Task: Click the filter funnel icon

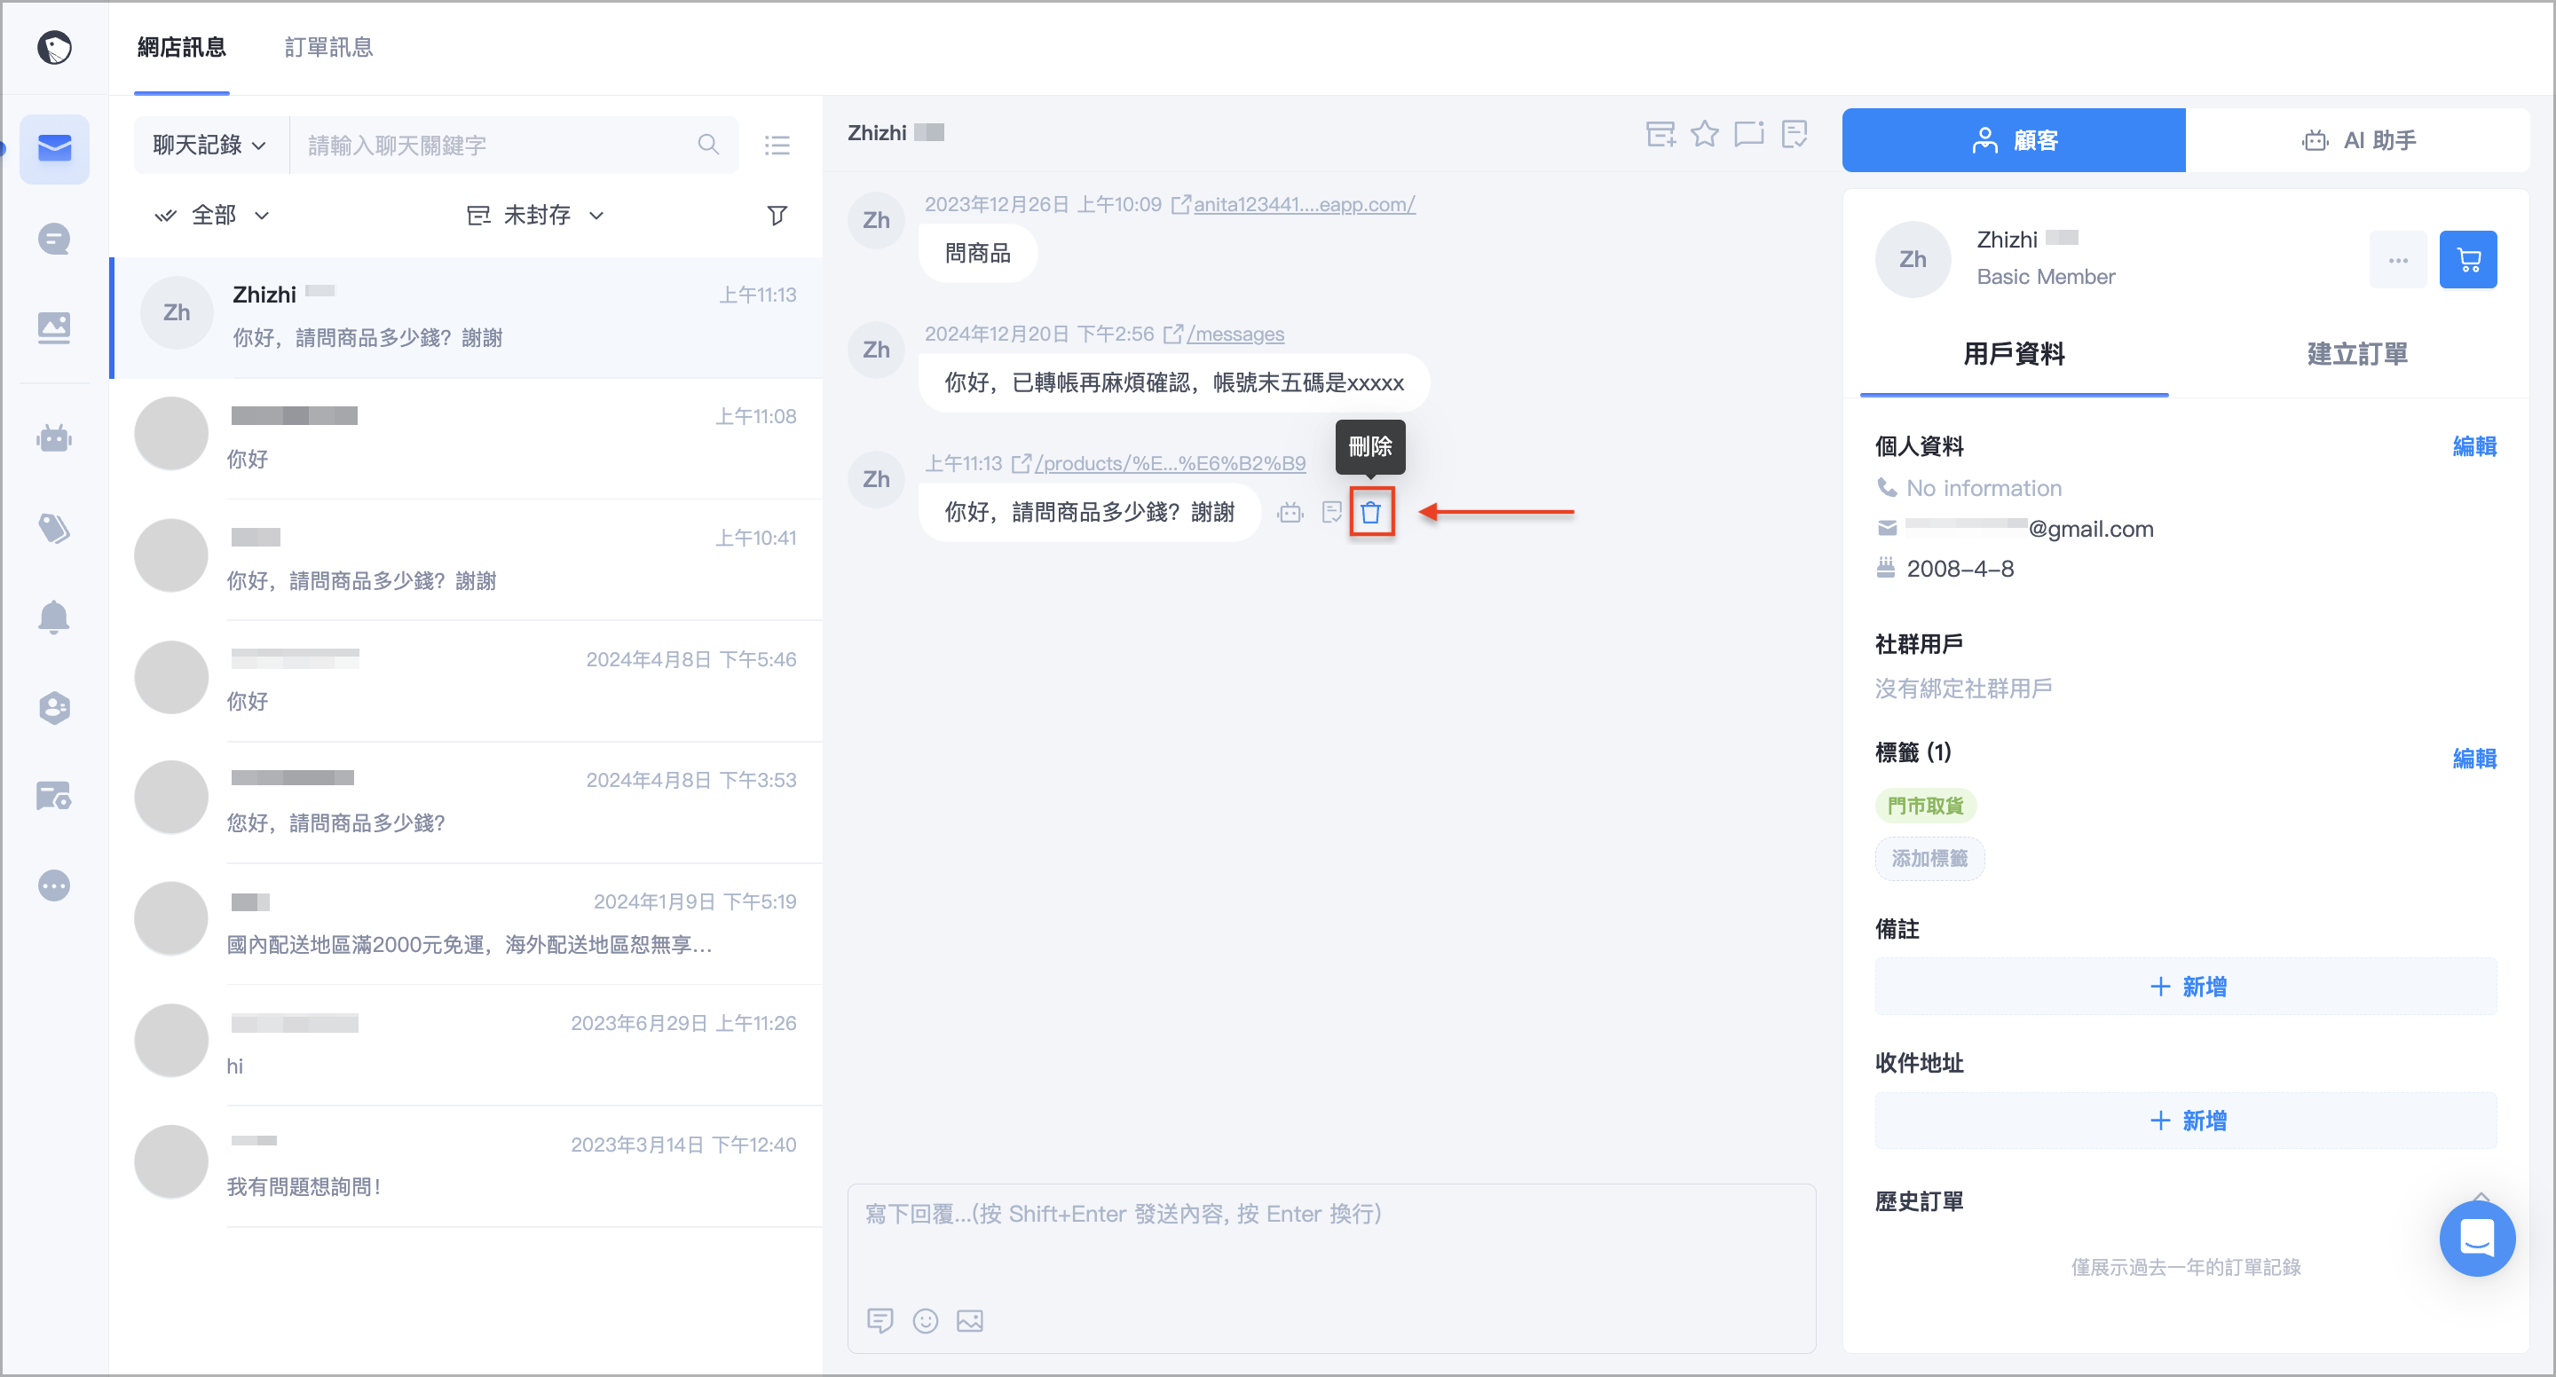Action: [777, 216]
